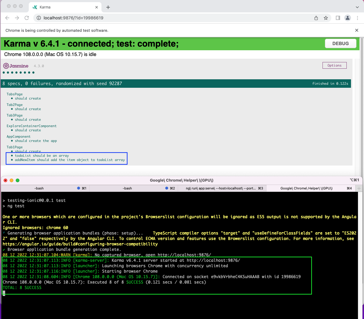Viewport: 364px width, 319px height.
Task: Open "should create" under ExploreContainerComponent
Action: pyautogui.click(x=28, y=130)
